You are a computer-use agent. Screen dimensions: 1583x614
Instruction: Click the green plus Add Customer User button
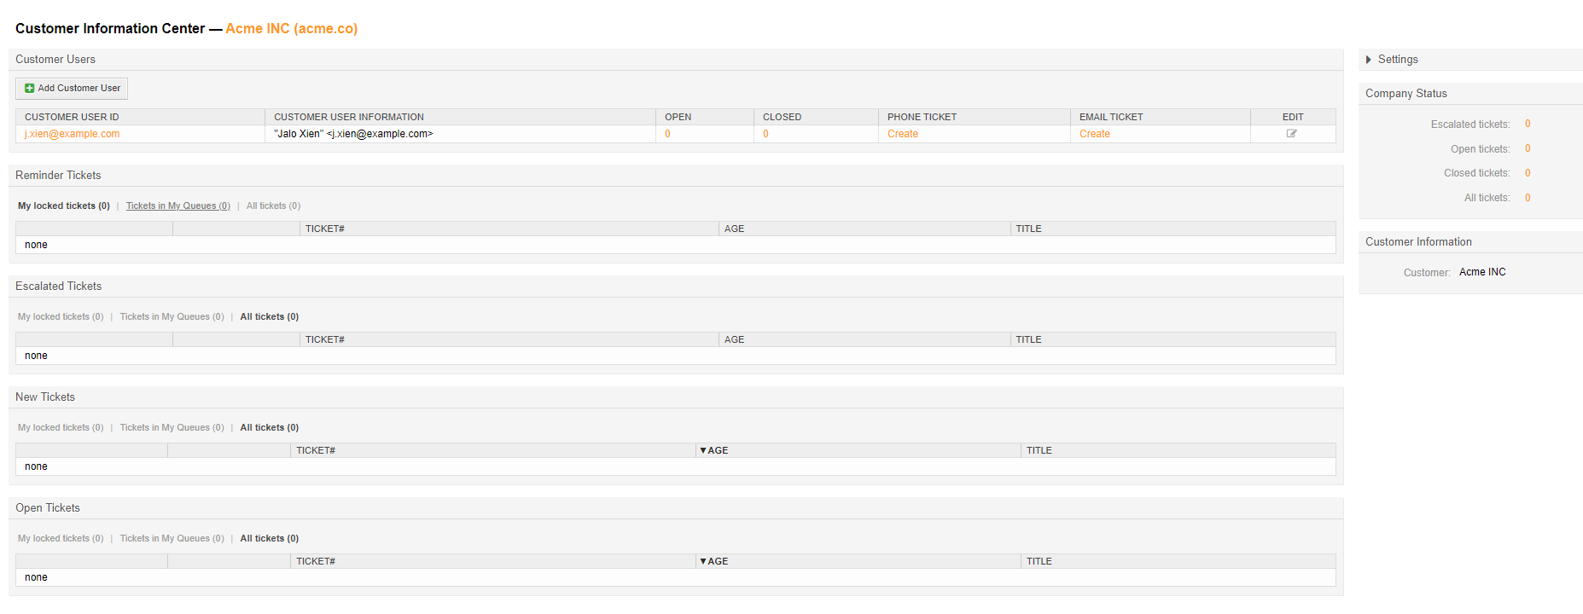(72, 89)
